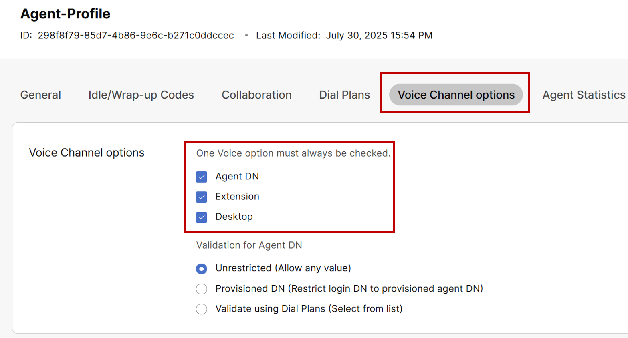Select the Unrestricted (Allow any value) radio button
The width and height of the screenshot is (628, 338).
click(202, 268)
